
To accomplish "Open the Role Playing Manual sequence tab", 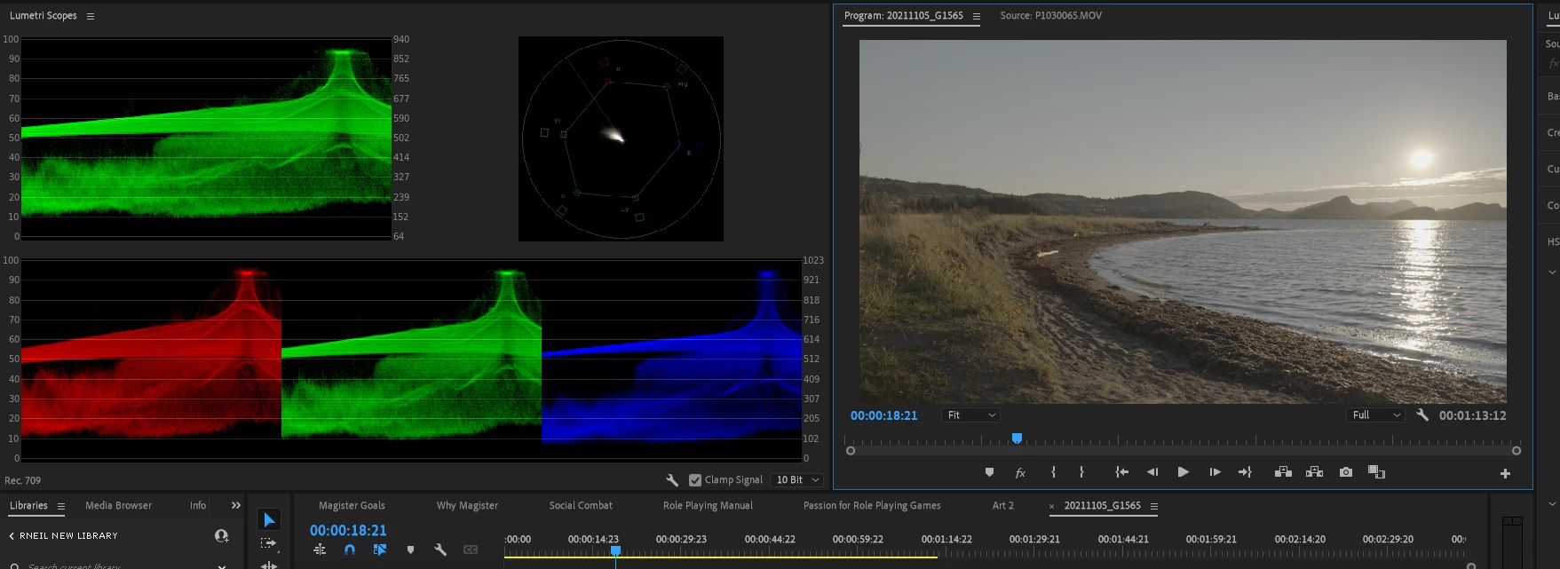I will pyautogui.click(x=708, y=506).
